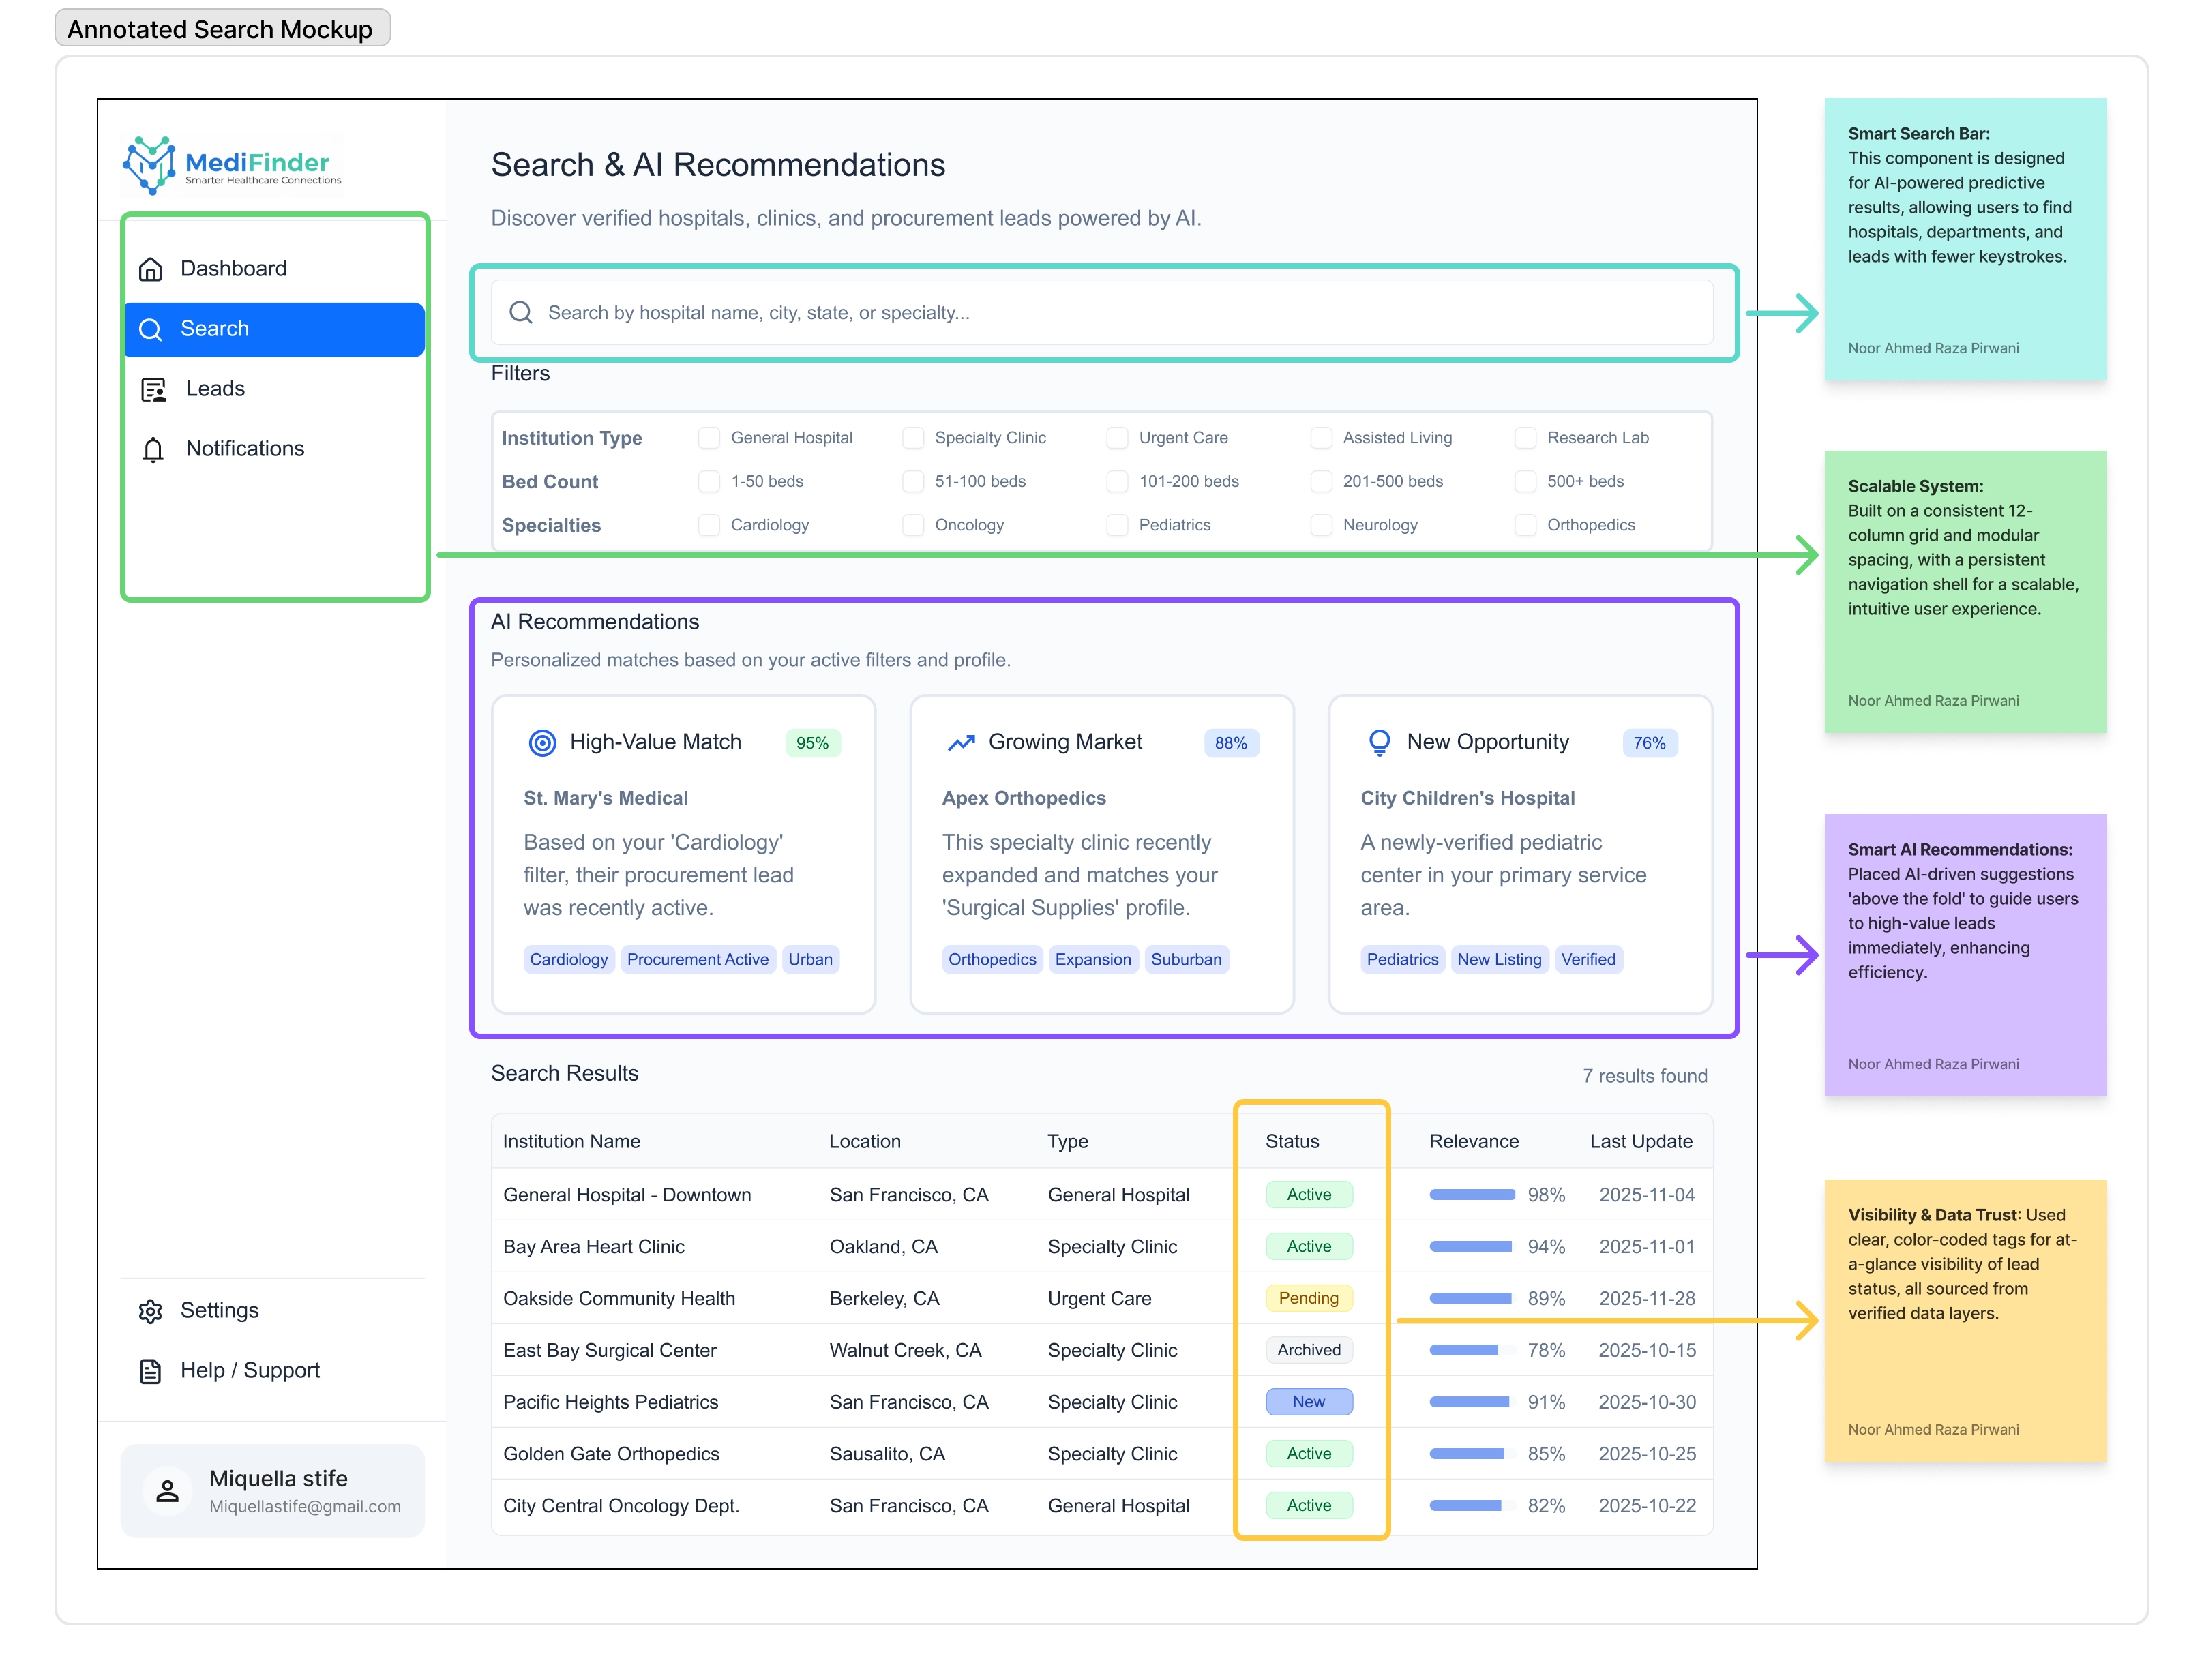Check the Cardiology specialty filter
The image size is (2204, 1680).
click(x=709, y=525)
